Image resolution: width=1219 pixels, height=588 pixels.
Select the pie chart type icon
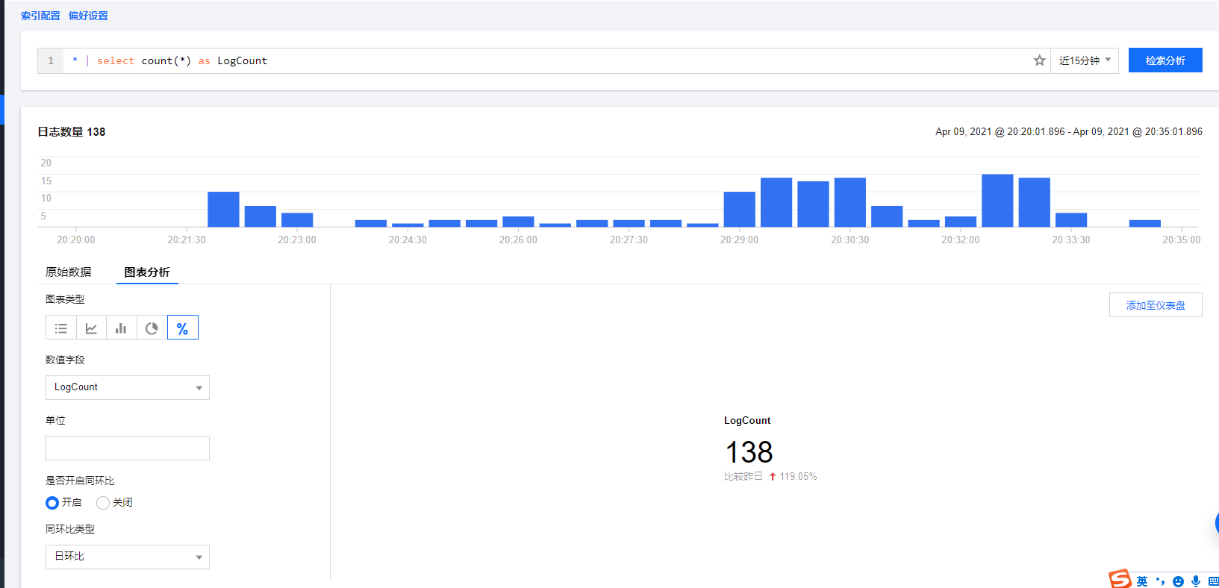152,328
